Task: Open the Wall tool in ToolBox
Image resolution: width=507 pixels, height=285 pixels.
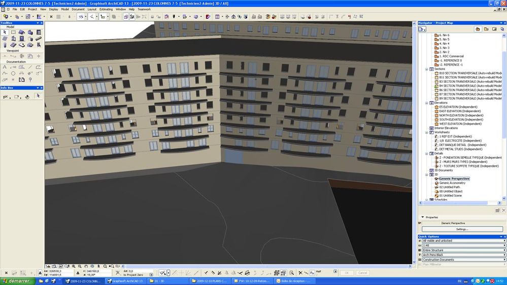Action: tap(30, 32)
